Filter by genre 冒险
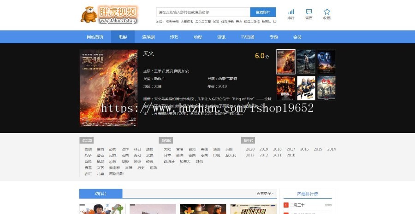Viewport: 415px width, 214px height. (x=88, y=161)
